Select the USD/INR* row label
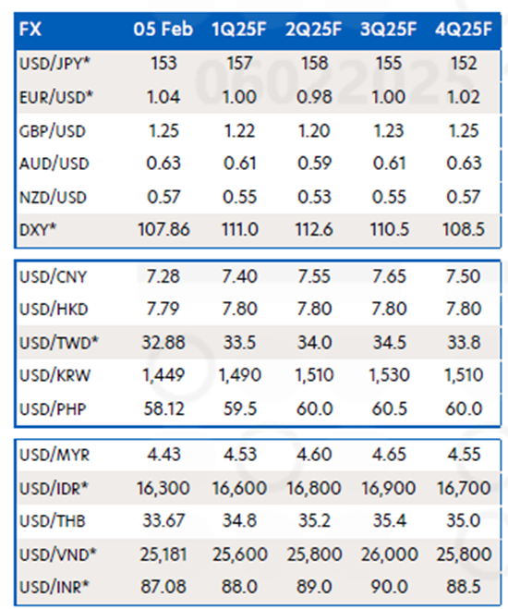This screenshot has width=508, height=609. tap(54, 587)
